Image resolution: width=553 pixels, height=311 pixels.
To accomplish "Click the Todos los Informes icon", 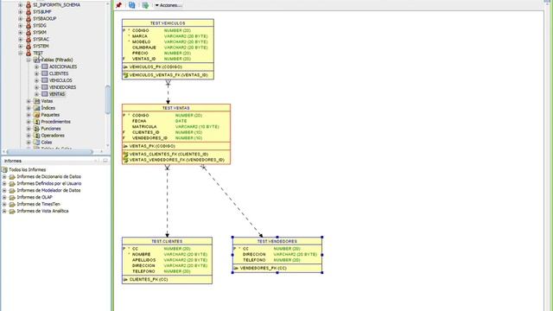I will click(x=4, y=169).
